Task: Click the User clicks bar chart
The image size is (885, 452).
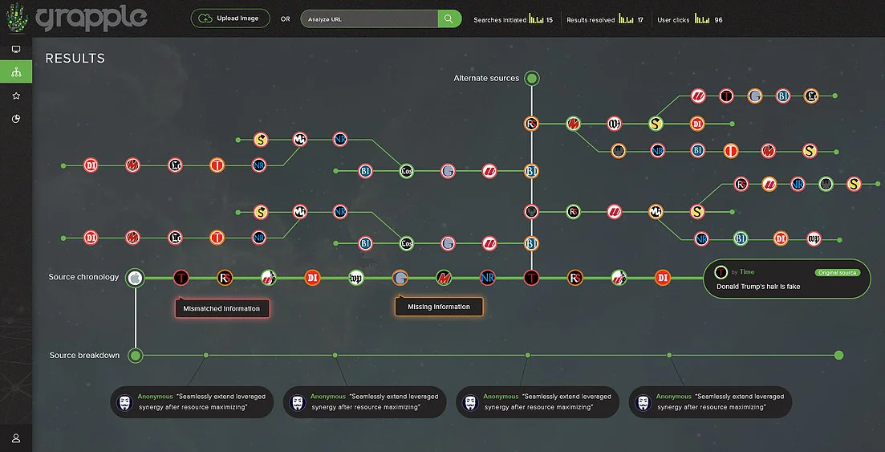Action: pyautogui.click(x=702, y=18)
